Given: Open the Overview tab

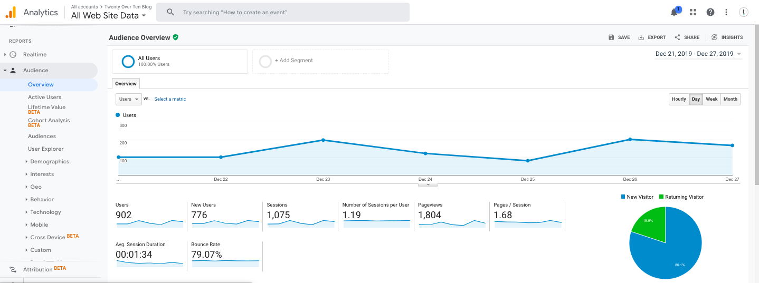Looking at the screenshot, I should click(126, 83).
